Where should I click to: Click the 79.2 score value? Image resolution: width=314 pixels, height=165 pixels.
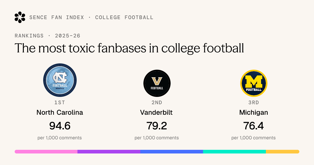(157, 126)
